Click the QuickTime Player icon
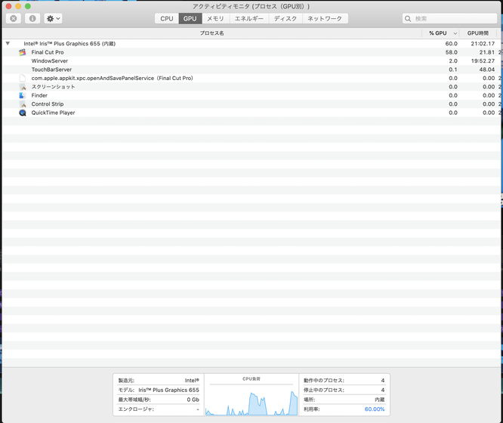The image size is (503, 423). [23, 113]
